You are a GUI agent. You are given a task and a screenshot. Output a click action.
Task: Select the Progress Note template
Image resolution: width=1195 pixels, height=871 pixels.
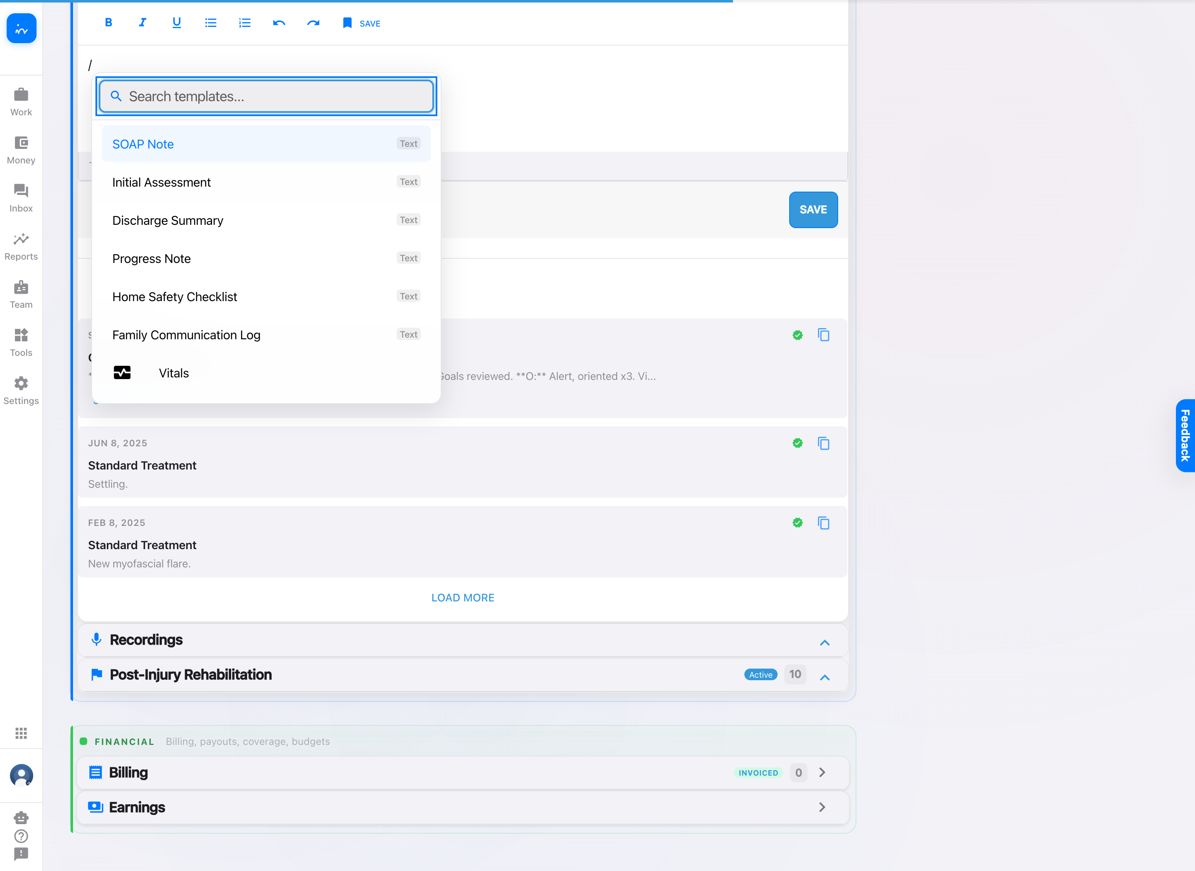click(x=266, y=258)
